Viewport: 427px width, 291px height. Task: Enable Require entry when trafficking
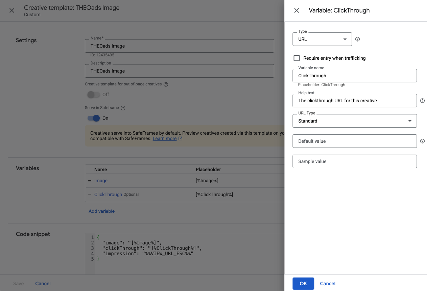point(296,58)
